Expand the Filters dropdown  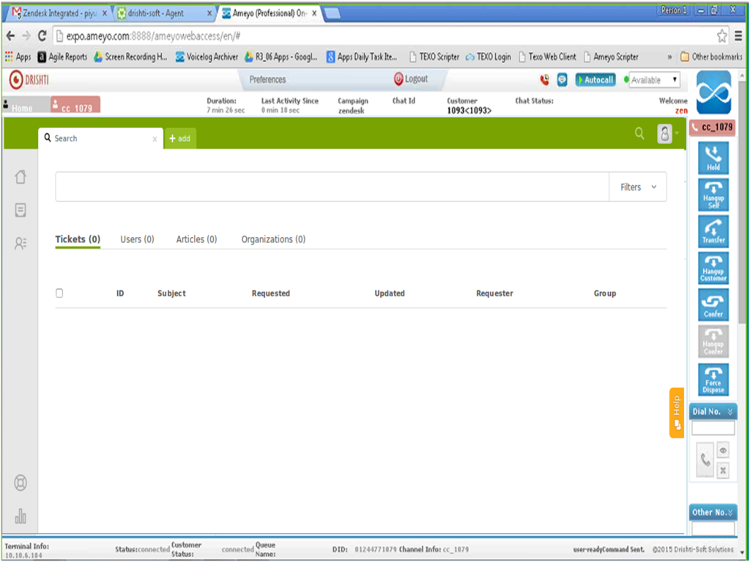pos(638,187)
